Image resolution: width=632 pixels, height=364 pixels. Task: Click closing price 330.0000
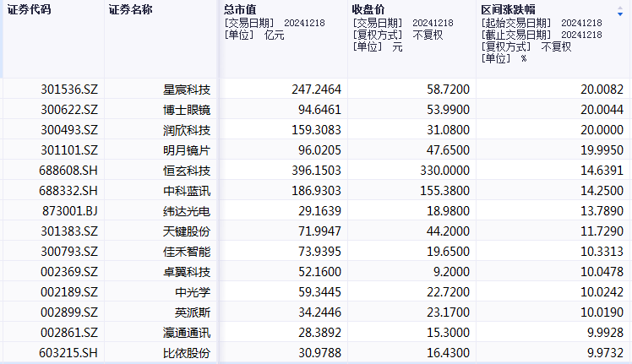445,171
